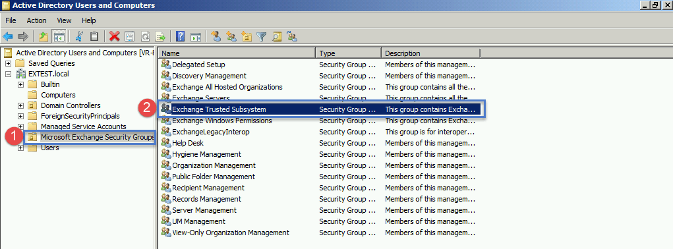The height and width of the screenshot is (249, 673).
Task: Open the View menu
Action: click(x=64, y=20)
